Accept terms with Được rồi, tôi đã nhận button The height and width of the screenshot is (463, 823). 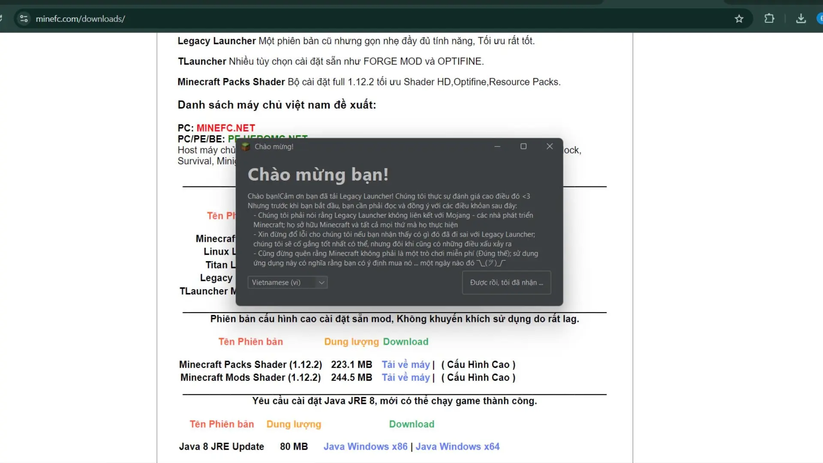coord(506,283)
